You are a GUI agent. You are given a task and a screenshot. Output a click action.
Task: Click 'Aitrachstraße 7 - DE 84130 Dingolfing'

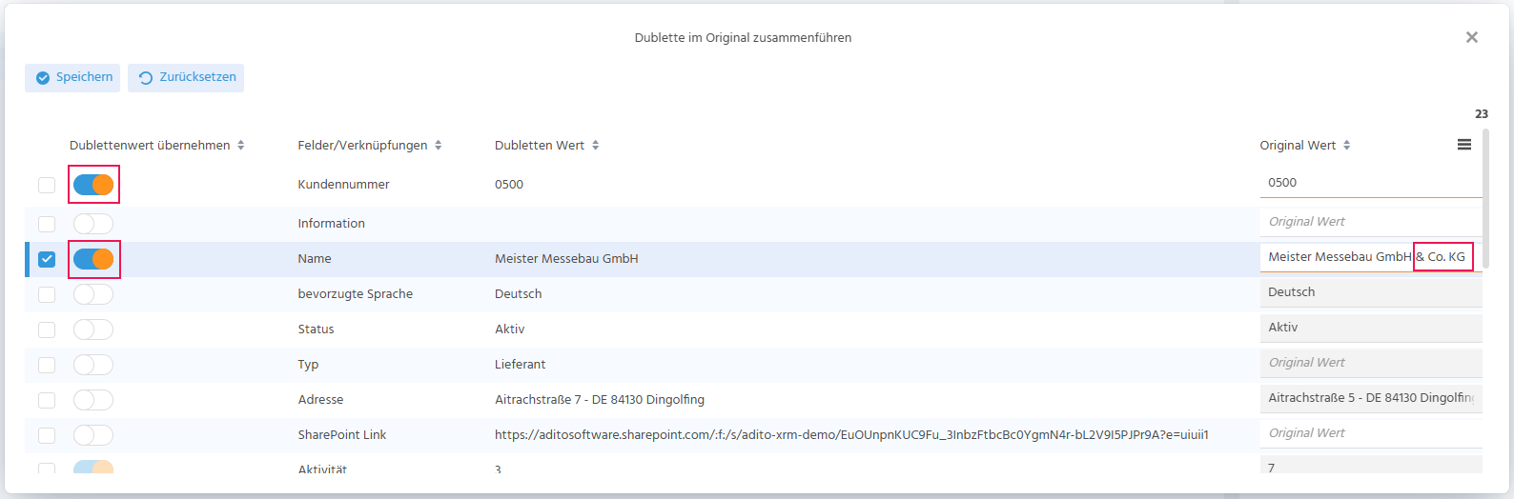click(600, 400)
